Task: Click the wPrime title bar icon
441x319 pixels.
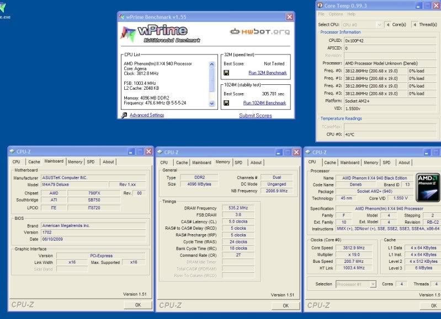Action: point(121,17)
